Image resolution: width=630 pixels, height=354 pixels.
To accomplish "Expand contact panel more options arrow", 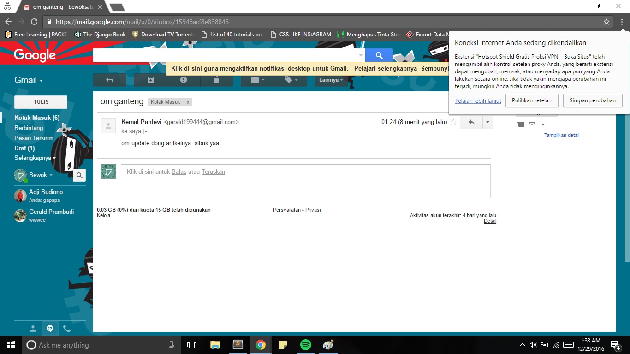I will (x=543, y=125).
